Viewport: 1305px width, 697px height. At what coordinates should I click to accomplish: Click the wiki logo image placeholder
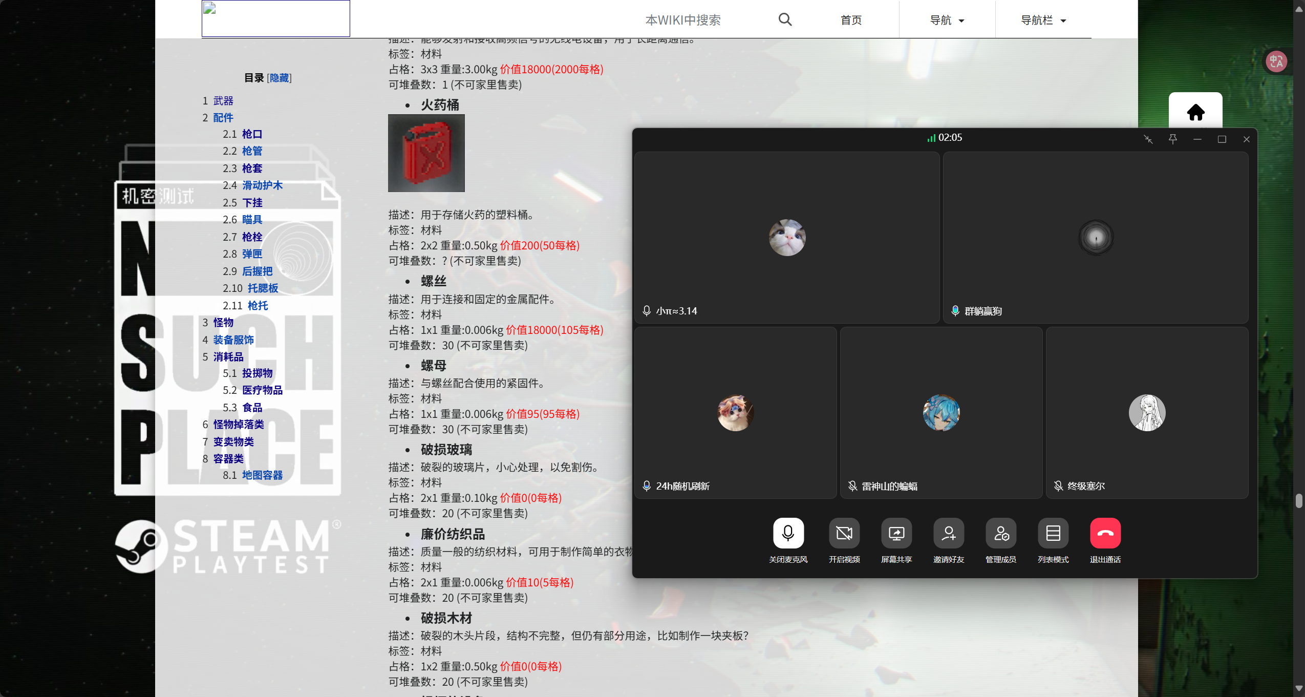276,18
